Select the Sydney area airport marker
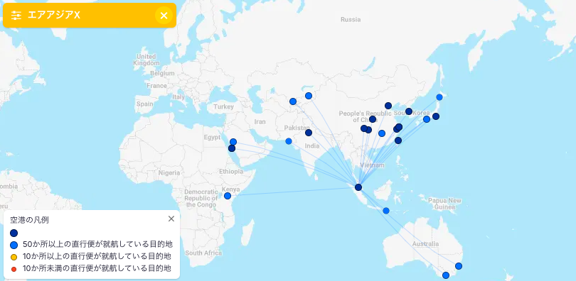576x281 pixels. [x=459, y=266]
